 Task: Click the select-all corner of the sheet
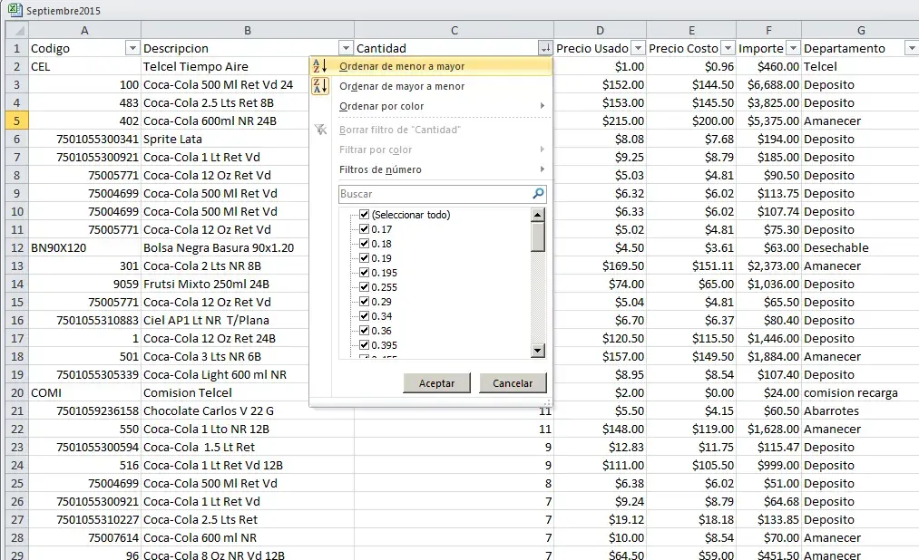click(x=14, y=30)
